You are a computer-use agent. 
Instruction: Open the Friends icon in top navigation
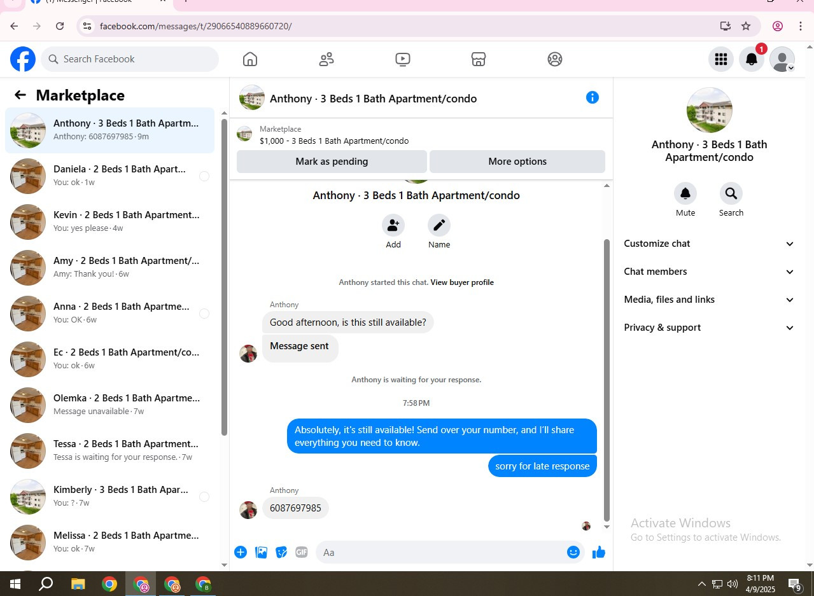pyautogui.click(x=326, y=59)
